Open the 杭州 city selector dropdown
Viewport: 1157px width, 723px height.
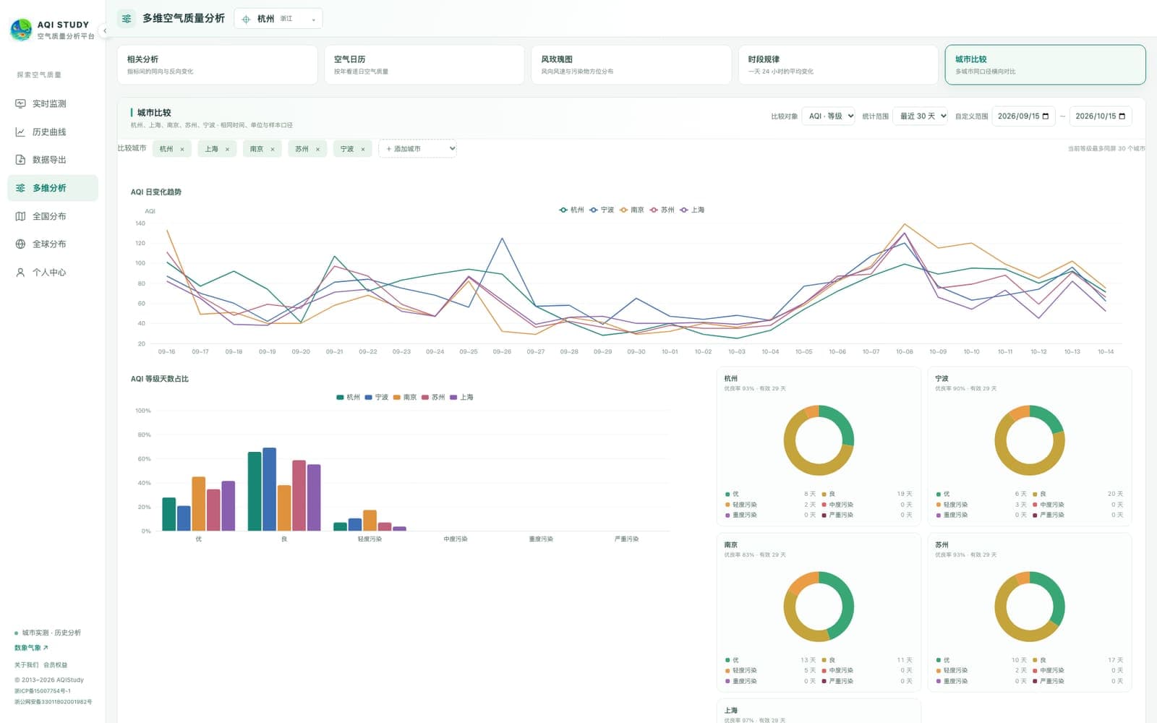[278, 19]
